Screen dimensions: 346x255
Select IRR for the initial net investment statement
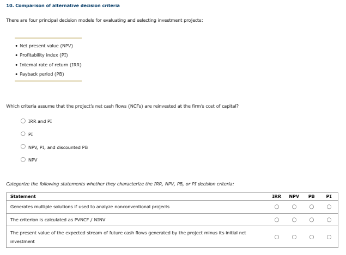[x=277, y=237]
